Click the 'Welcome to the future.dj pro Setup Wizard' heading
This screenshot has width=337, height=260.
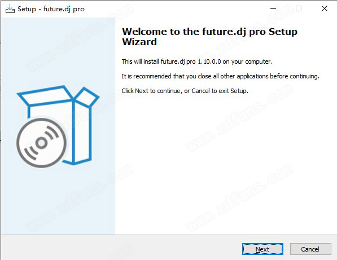coord(209,37)
